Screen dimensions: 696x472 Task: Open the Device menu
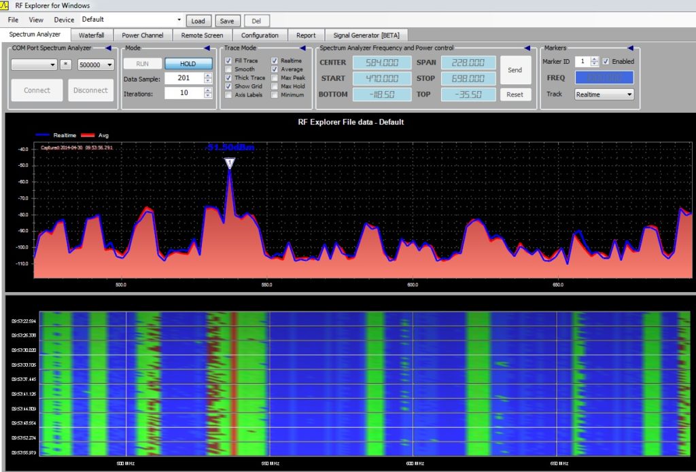[64, 20]
